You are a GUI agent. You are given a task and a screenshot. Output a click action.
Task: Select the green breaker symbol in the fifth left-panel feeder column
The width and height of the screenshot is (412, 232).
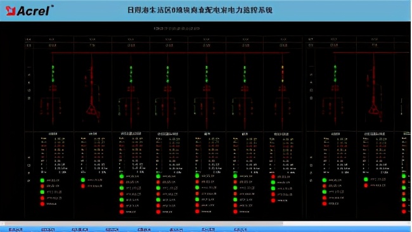(207, 74)
